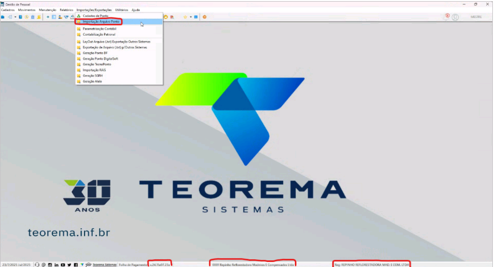Follow the Teorema Sistemas link in status bar
The height and width of the screenshot is (267, 494).
click(x=105, y=264)
